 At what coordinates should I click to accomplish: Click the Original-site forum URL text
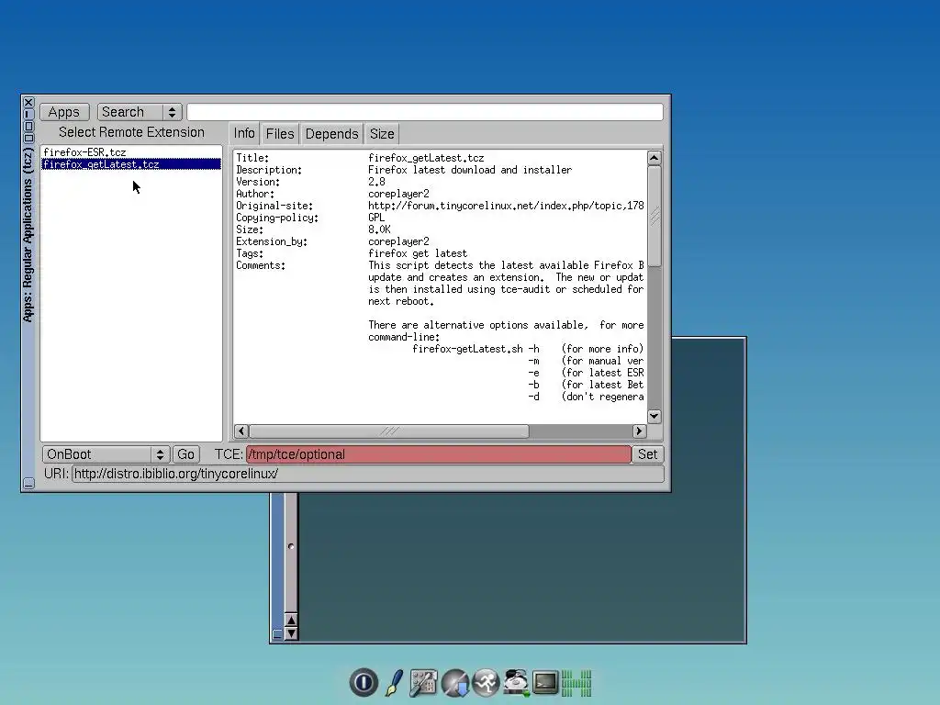click(x=506, y=206)
